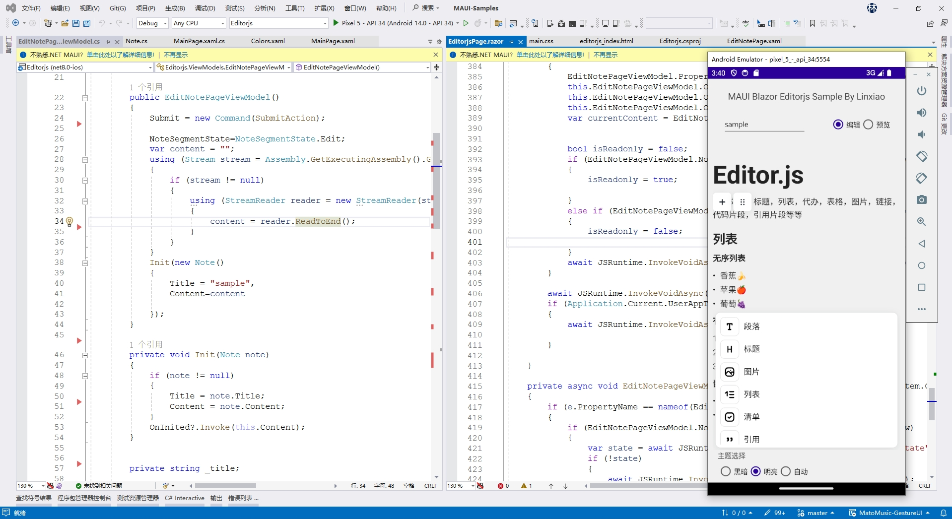Select the 黑暗 theme radio button
The height and width of the screenshot is (519, 952).
[x=726, y=471]
